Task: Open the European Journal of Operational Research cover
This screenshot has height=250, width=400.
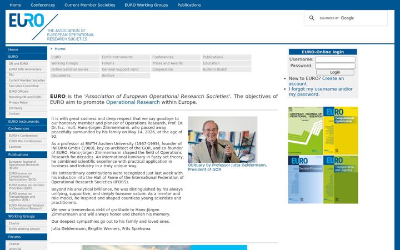Action: pyautogui.click(x=306, y=131)
